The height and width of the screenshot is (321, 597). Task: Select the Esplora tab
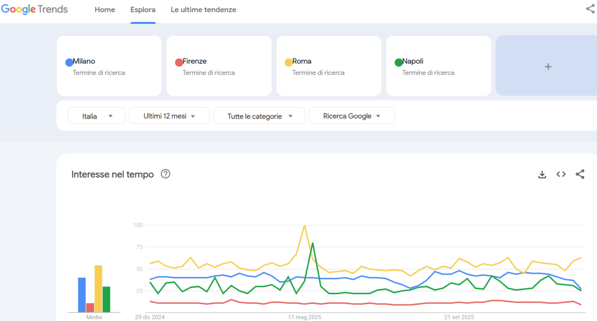pyautogui.click(x=143, y=10)
